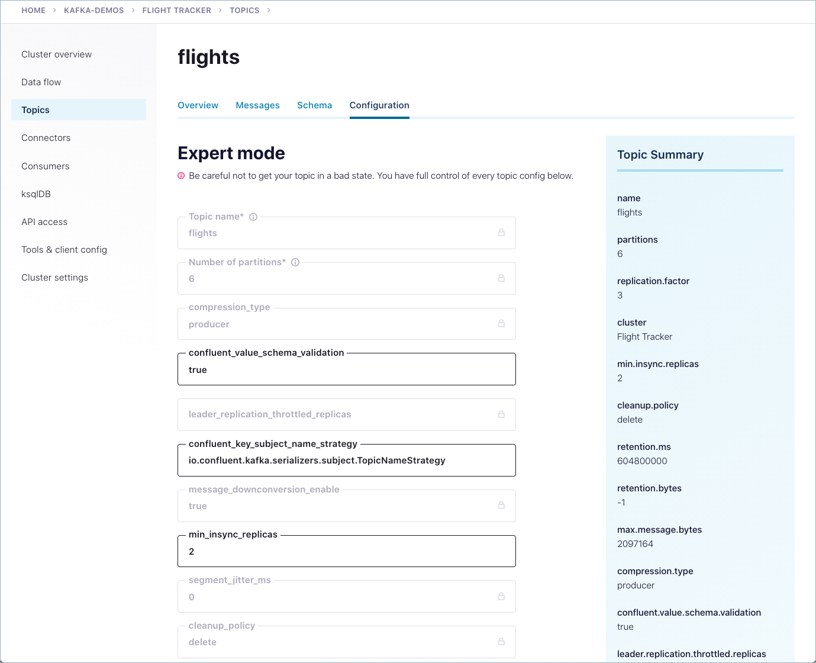Click the KAFKA-DEMOS breadcrumb
This screenshot has width=816, height=663.
click(x=94, y=11)
